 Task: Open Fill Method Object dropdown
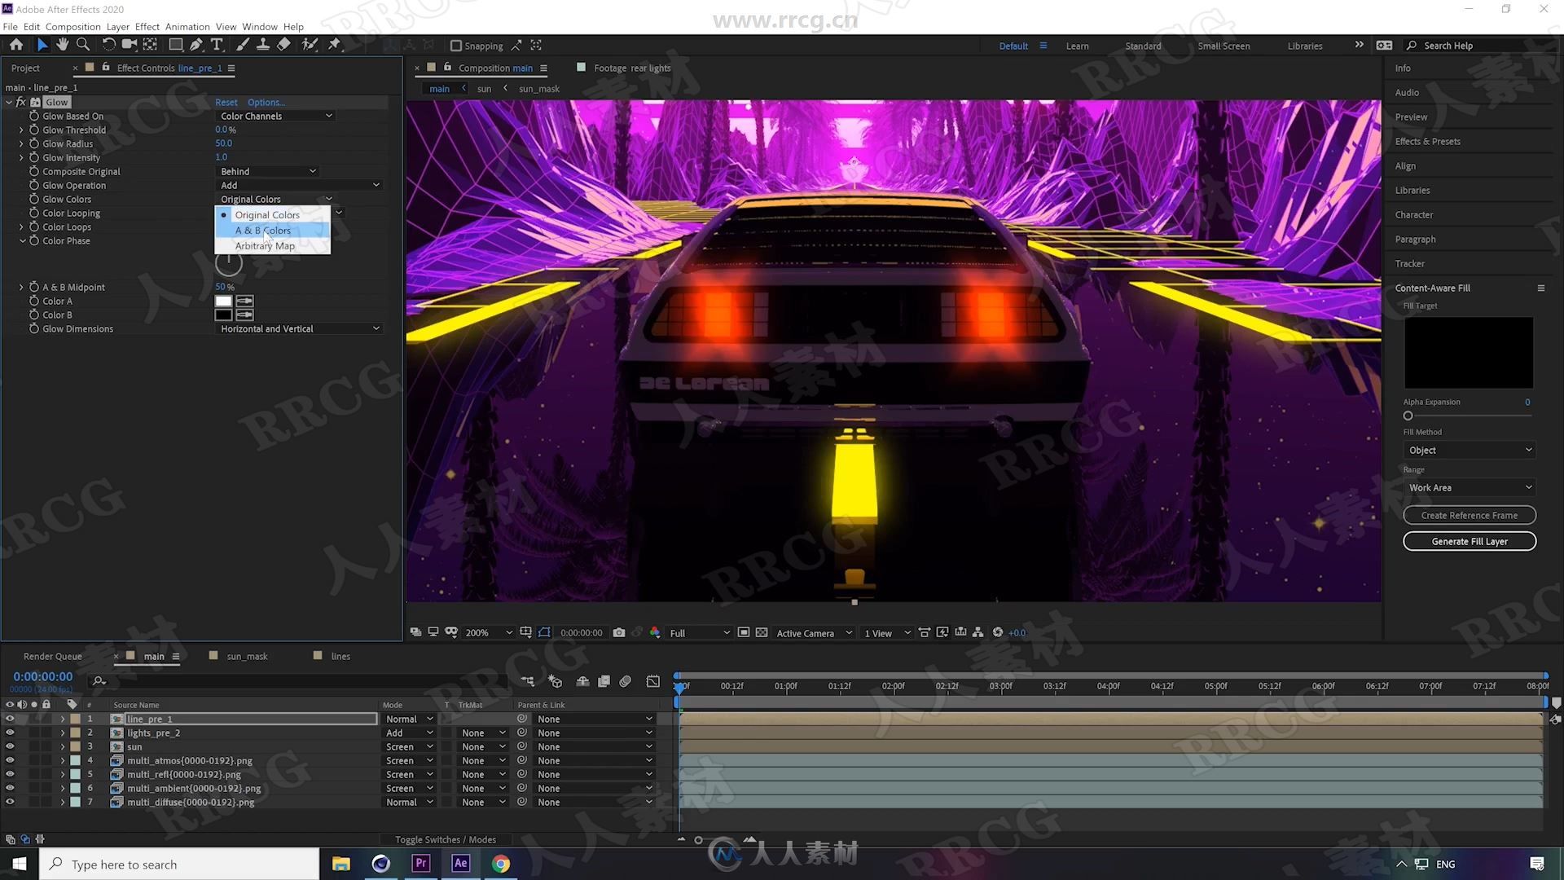click(1470, 451)
